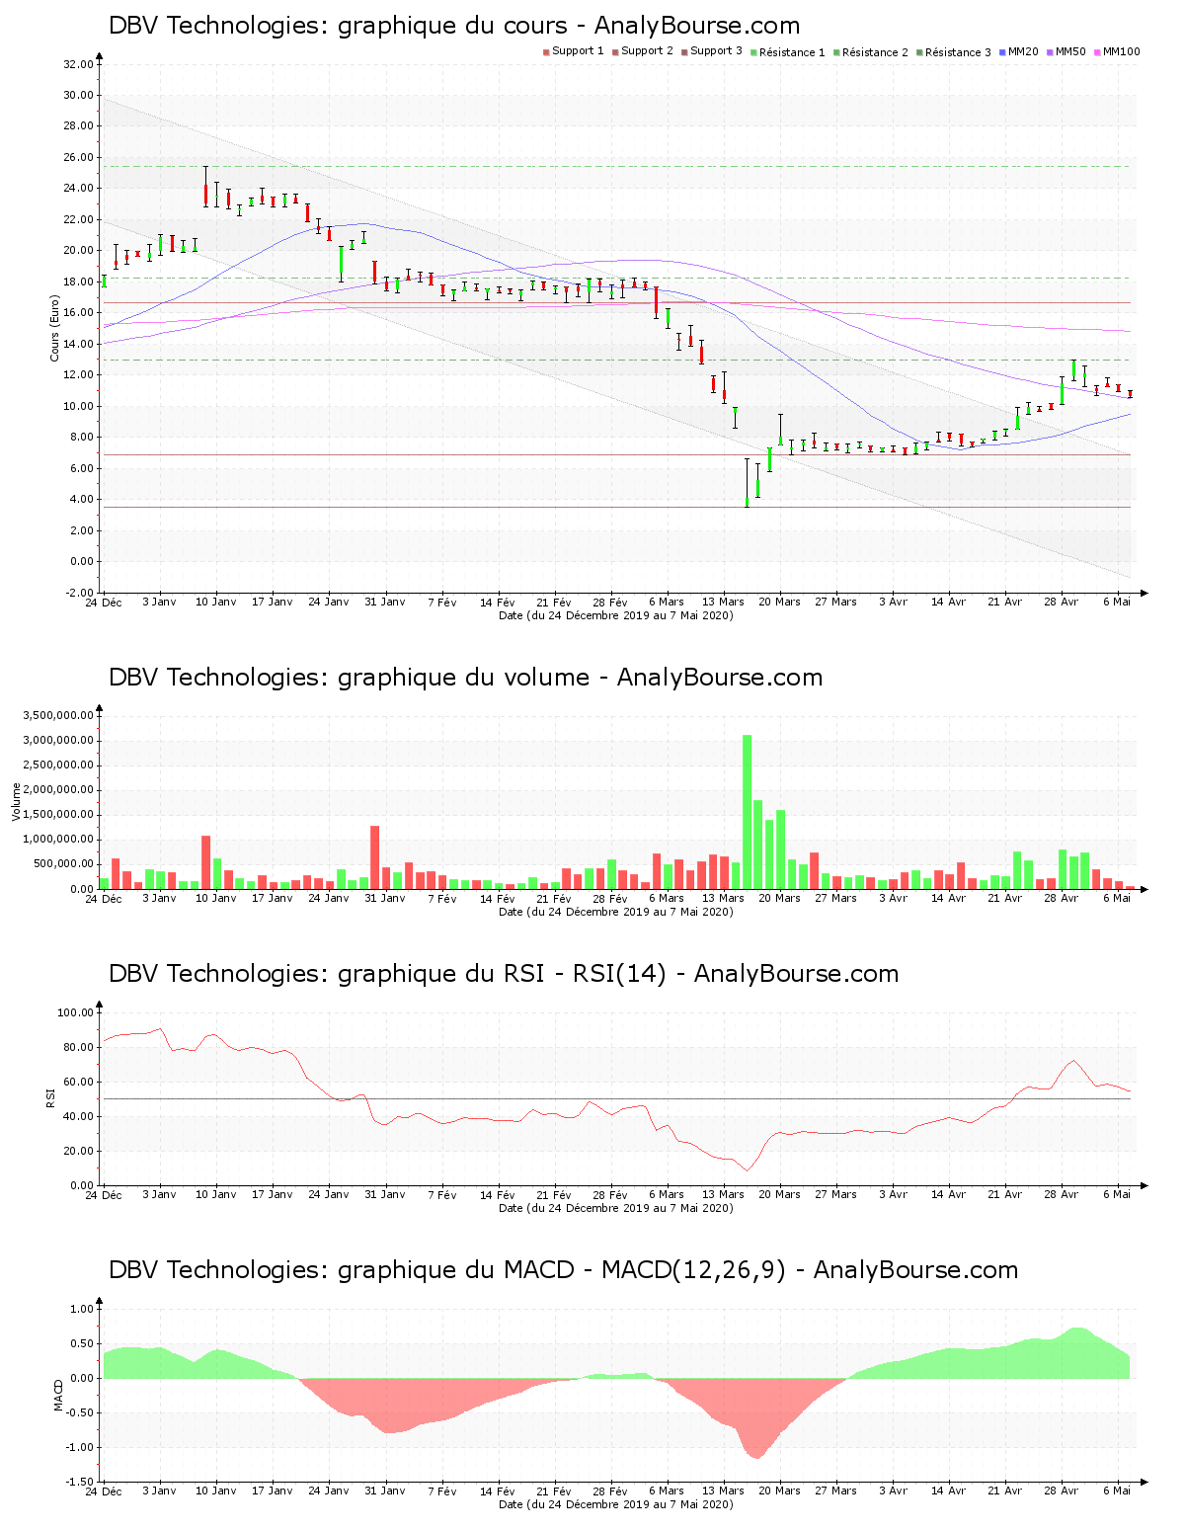Click the date range caption under the volume chart
The width and height of the screenshot is (1185, 1531).
pos(616,912)
